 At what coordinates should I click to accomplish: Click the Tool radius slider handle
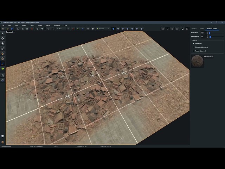pos(210,33)
